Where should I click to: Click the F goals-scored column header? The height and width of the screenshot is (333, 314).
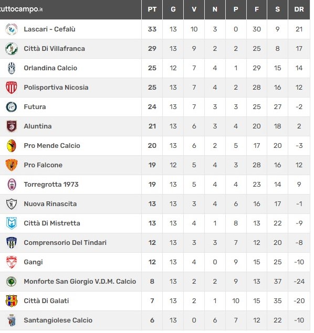click(x=257, y=9)
